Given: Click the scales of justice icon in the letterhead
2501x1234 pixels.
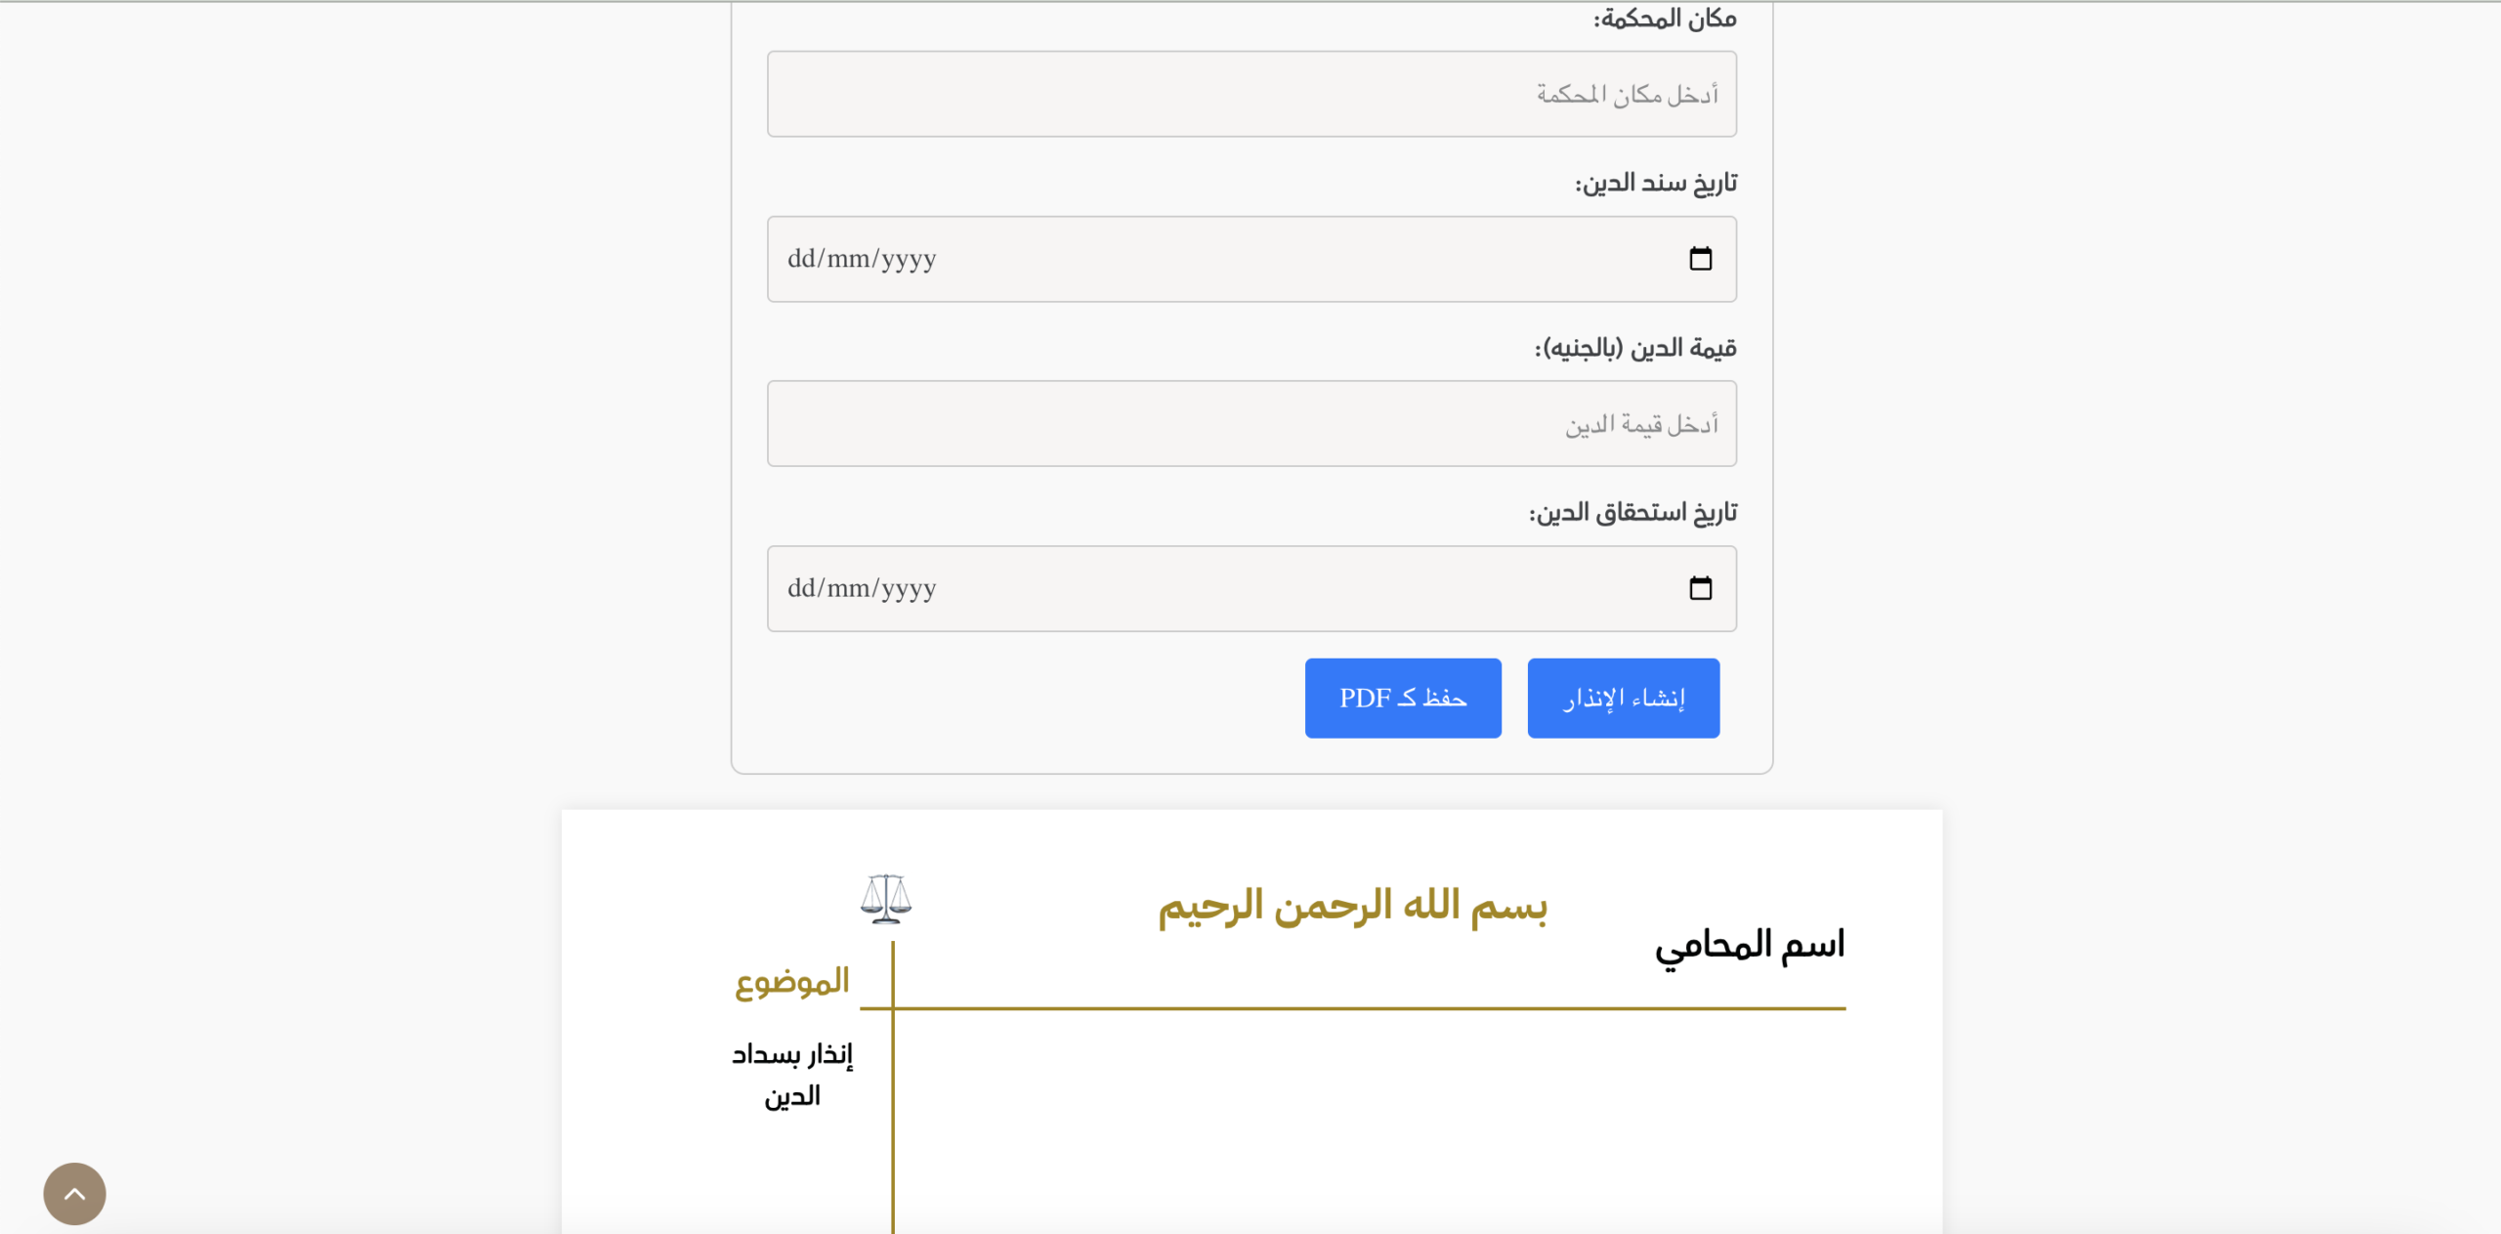Looking at the screenshot, I should (885, 897).
